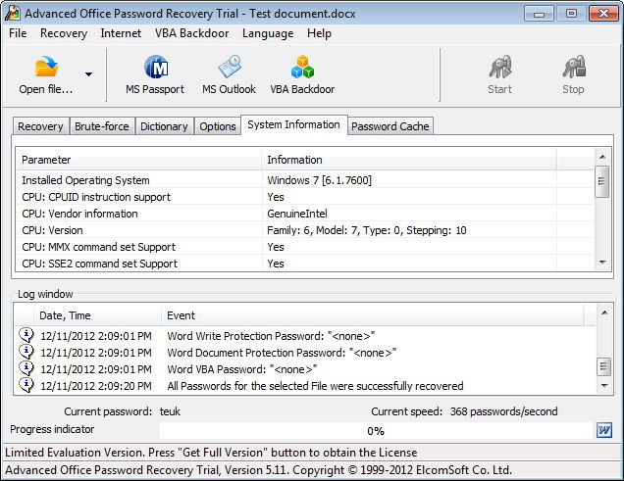Viewport: 624px width, 481px height.
Task: Switch to the Dictionary tab
Action: 164,126
